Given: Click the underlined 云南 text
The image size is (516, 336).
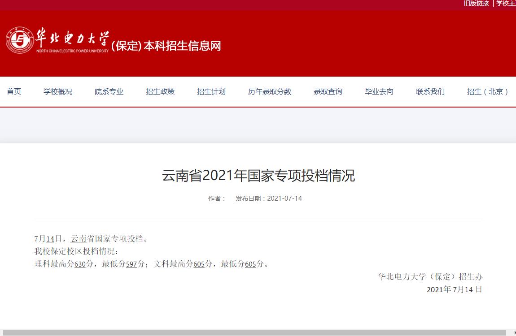Looking at the screenshot, I should [x=79, y=238].
